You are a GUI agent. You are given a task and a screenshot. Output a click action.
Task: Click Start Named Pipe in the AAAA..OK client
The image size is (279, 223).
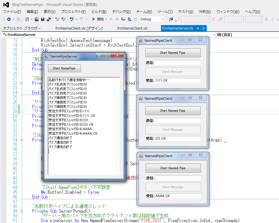click(x=173, y=168)
